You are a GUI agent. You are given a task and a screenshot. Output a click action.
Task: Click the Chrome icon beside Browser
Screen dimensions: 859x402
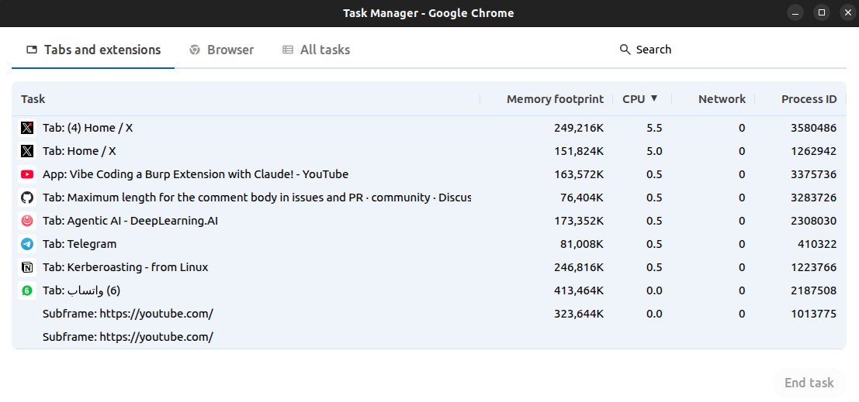(195, 50)
